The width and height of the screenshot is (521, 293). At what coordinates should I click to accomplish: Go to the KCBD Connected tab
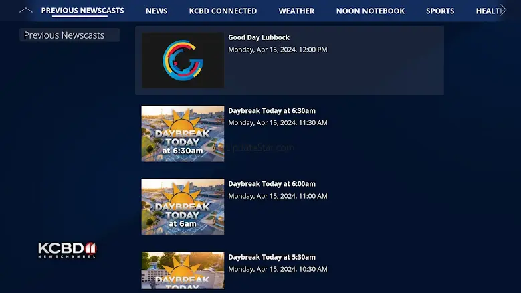point(223,11)
